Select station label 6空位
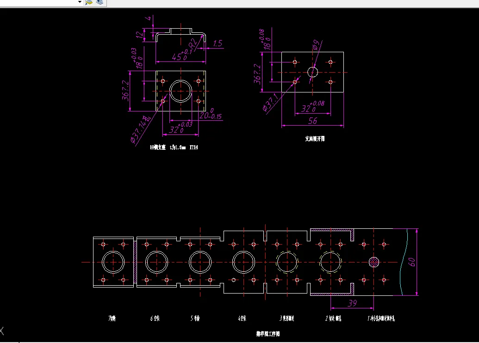 coord(154,318)
